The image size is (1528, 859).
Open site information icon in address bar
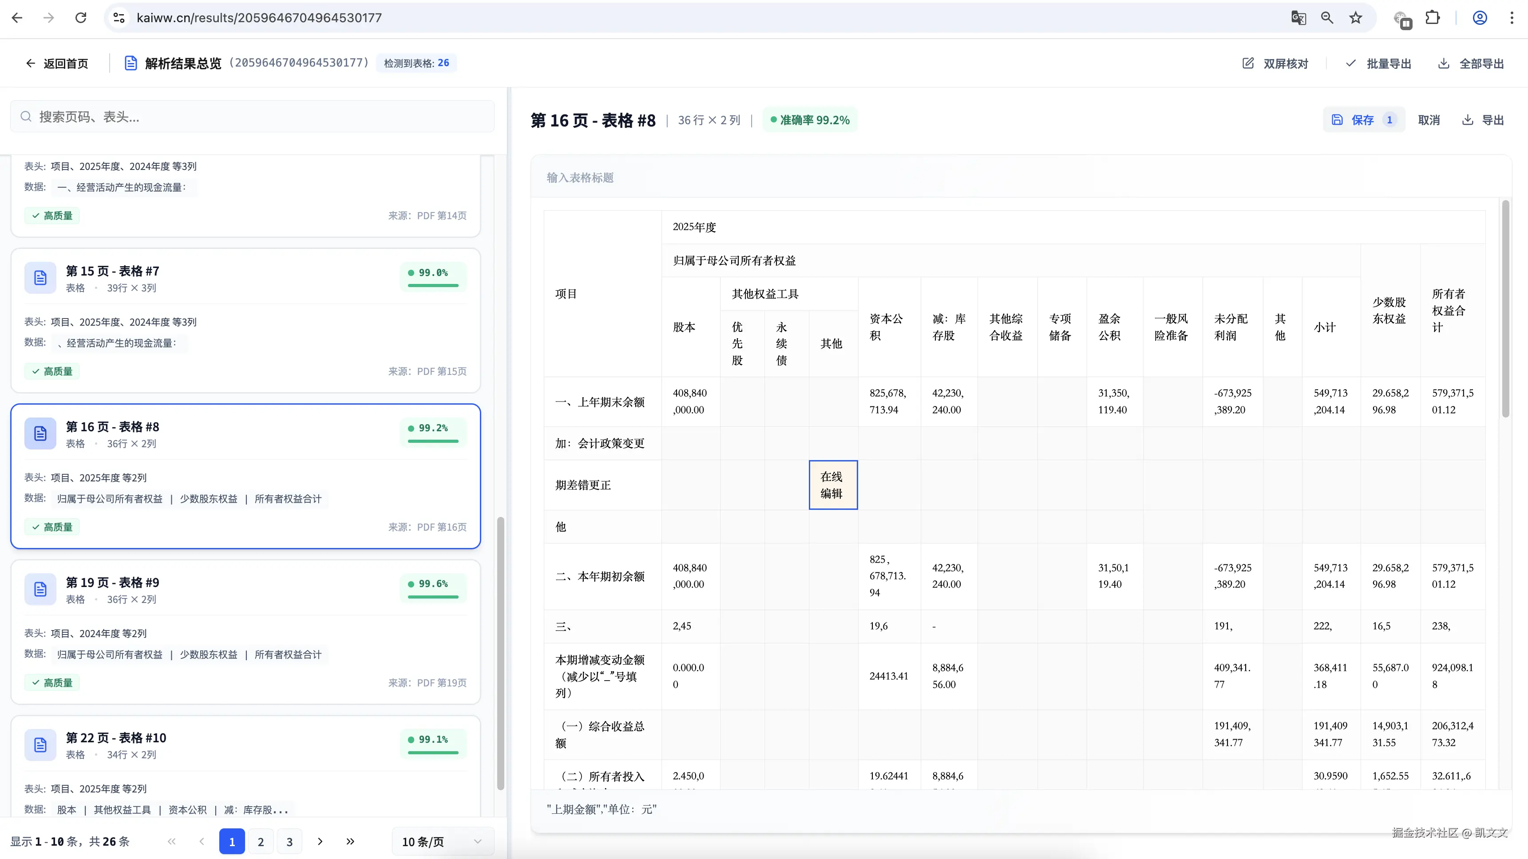pos(119,18)
